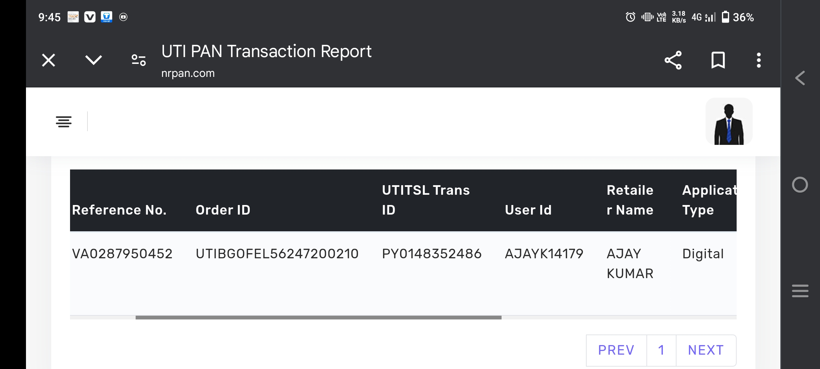Minimize browser with down chevron
Viewport: 820px width, 369px height.
[x=93, y=60]
